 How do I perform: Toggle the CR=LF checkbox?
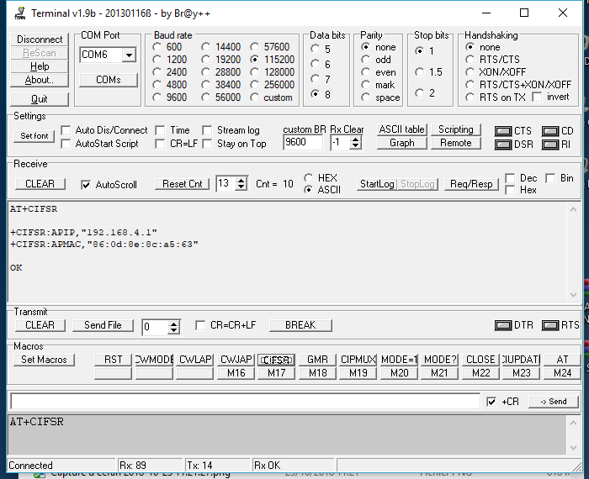tap(160, 144)
